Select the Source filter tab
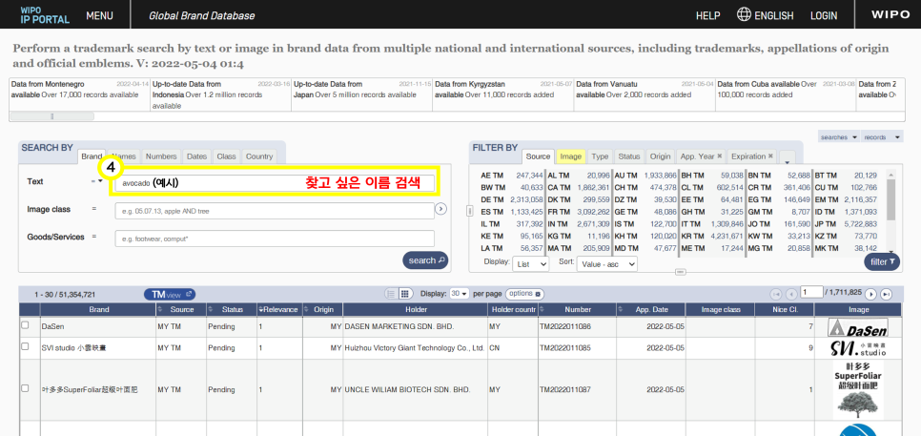The width and height of the screenshot is (921, 436). 538,156
